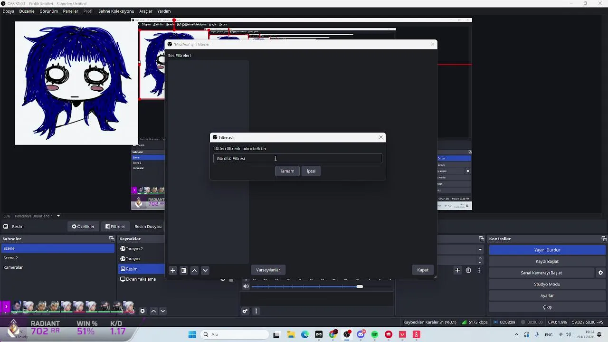The height and width of the screenshot is (342, 608).
Task: Open source properties gear in Kaynaklar toolbar
Action: (142, 311)
